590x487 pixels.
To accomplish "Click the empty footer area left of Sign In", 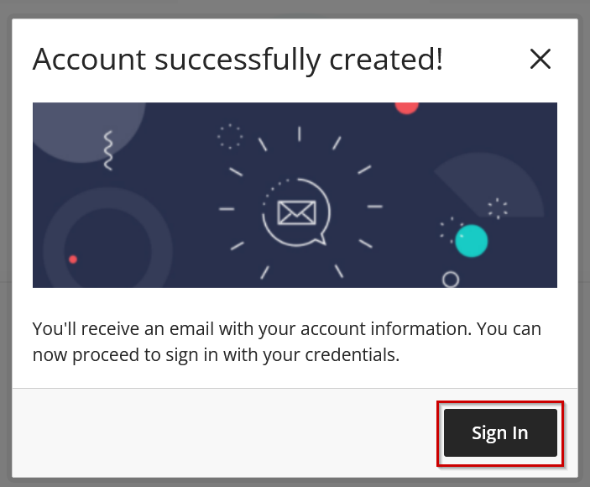I will [227, 432].
